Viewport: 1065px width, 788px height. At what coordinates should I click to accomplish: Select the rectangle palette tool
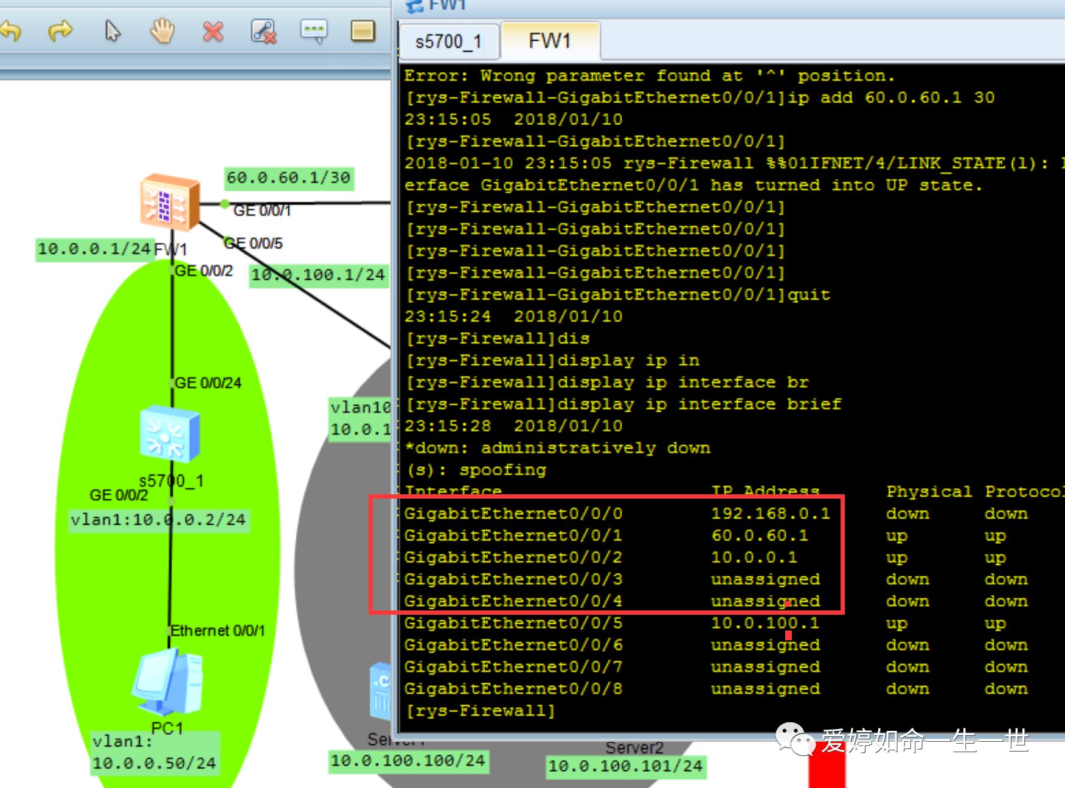pos(363,30)
